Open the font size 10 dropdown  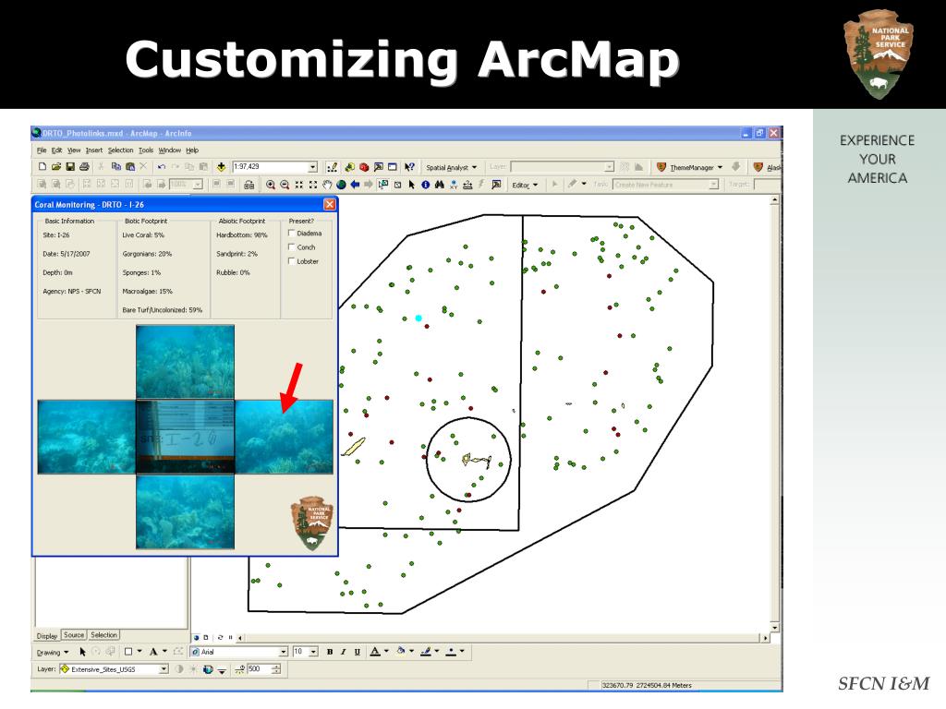(x=313, y=652)
